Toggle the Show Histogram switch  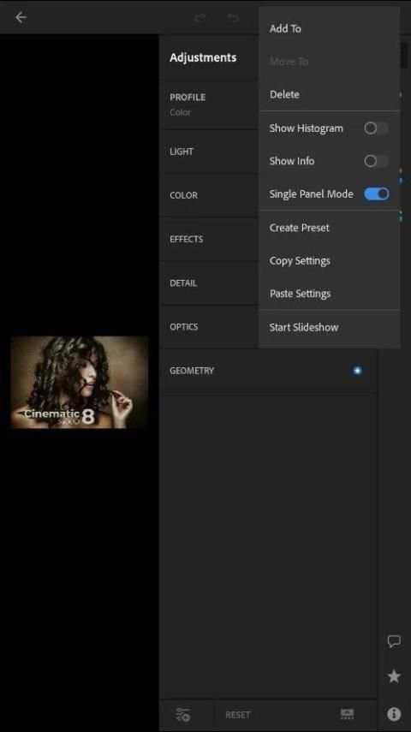[x=376, y=128]
